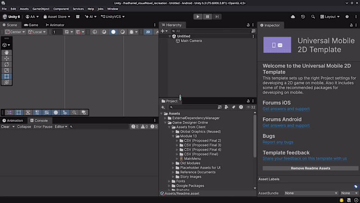Viewport: 360px width, 203px height.
Task: Switch to the Animation tab
Action: (x=13, y=120)
